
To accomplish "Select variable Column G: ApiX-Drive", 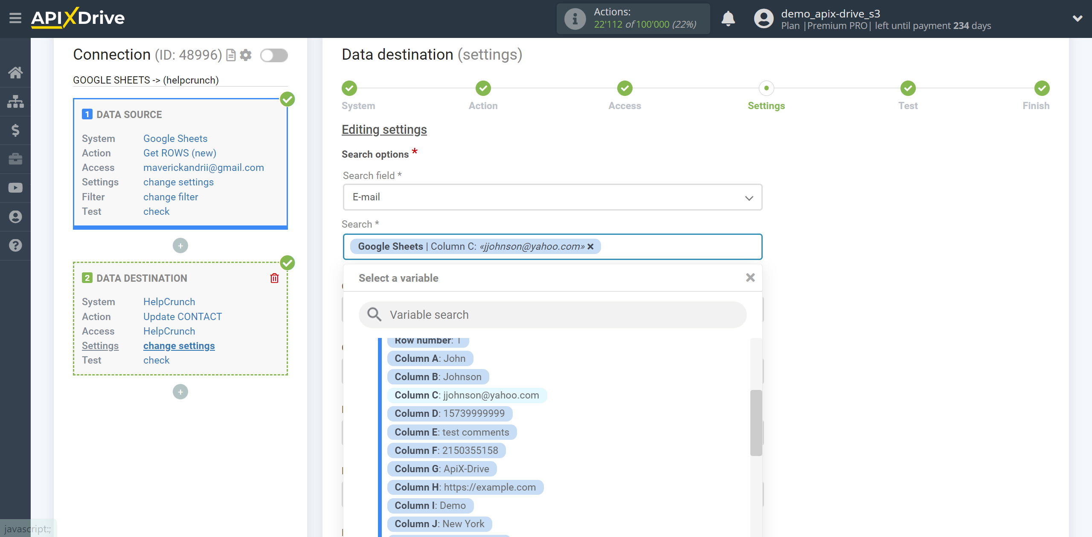I will pos(442,469).
